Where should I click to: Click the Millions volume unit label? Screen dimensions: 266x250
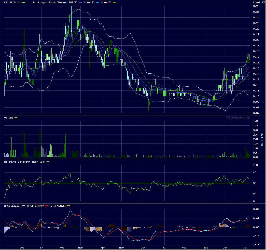[262, 139]
